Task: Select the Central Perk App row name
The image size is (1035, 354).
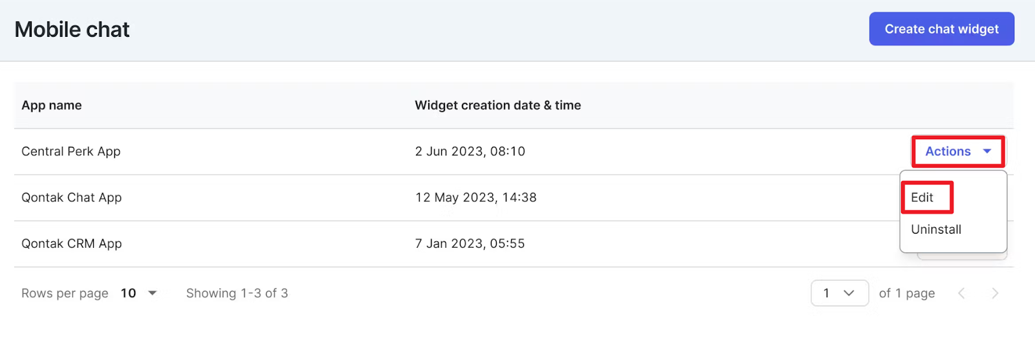Action: [x=71, y=151]
